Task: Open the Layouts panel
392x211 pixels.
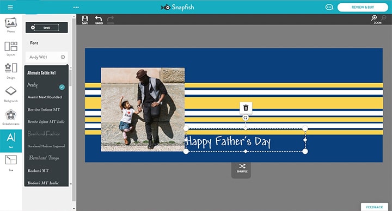Action: pos(11,48)
